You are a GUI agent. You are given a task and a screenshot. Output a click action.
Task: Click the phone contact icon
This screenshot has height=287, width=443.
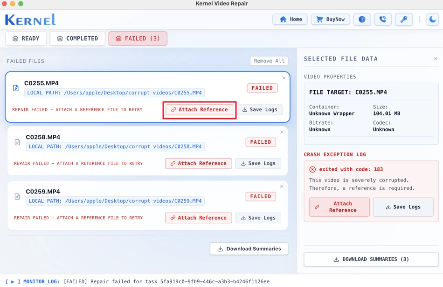pos(383,19)
